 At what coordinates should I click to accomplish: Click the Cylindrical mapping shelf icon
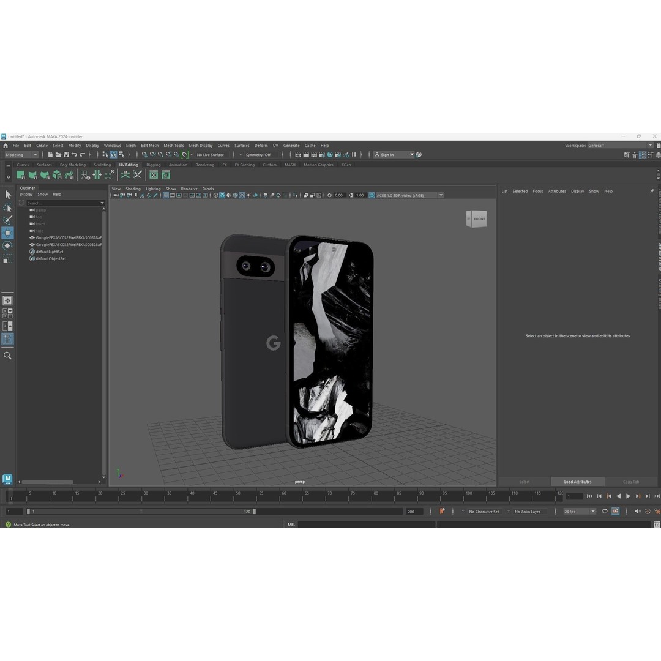click(x=32, y=174)
